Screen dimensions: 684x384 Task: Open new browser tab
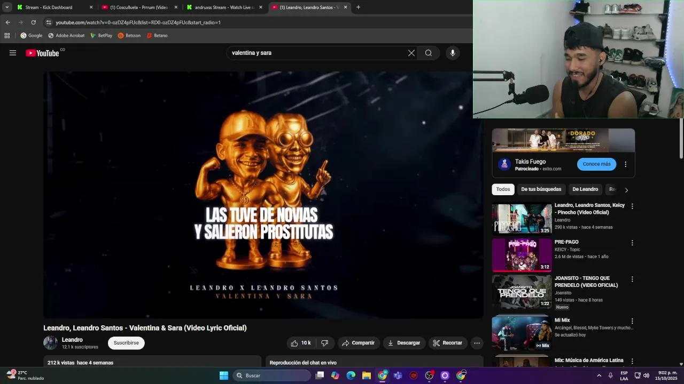pyautogui.click(x=358, y=7)
